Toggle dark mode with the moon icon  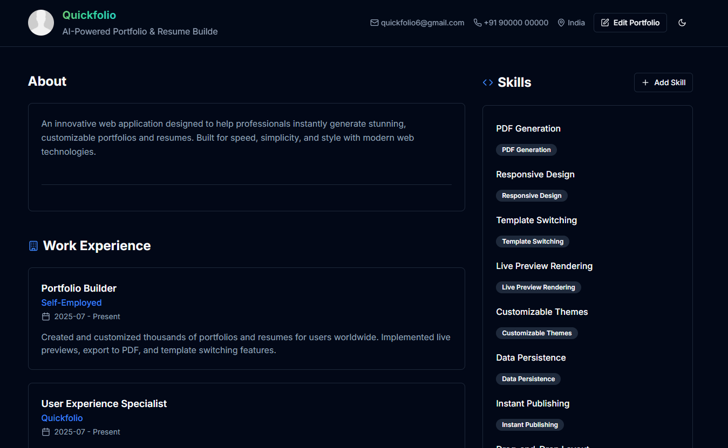coord(682,23)
